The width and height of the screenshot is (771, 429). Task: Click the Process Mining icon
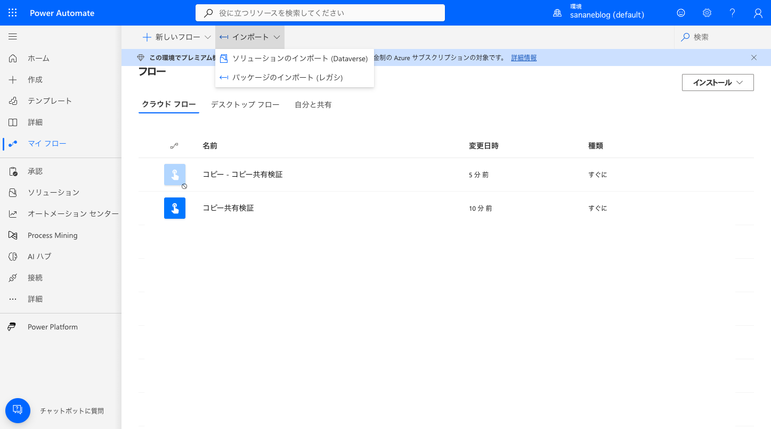click(13, 235)
